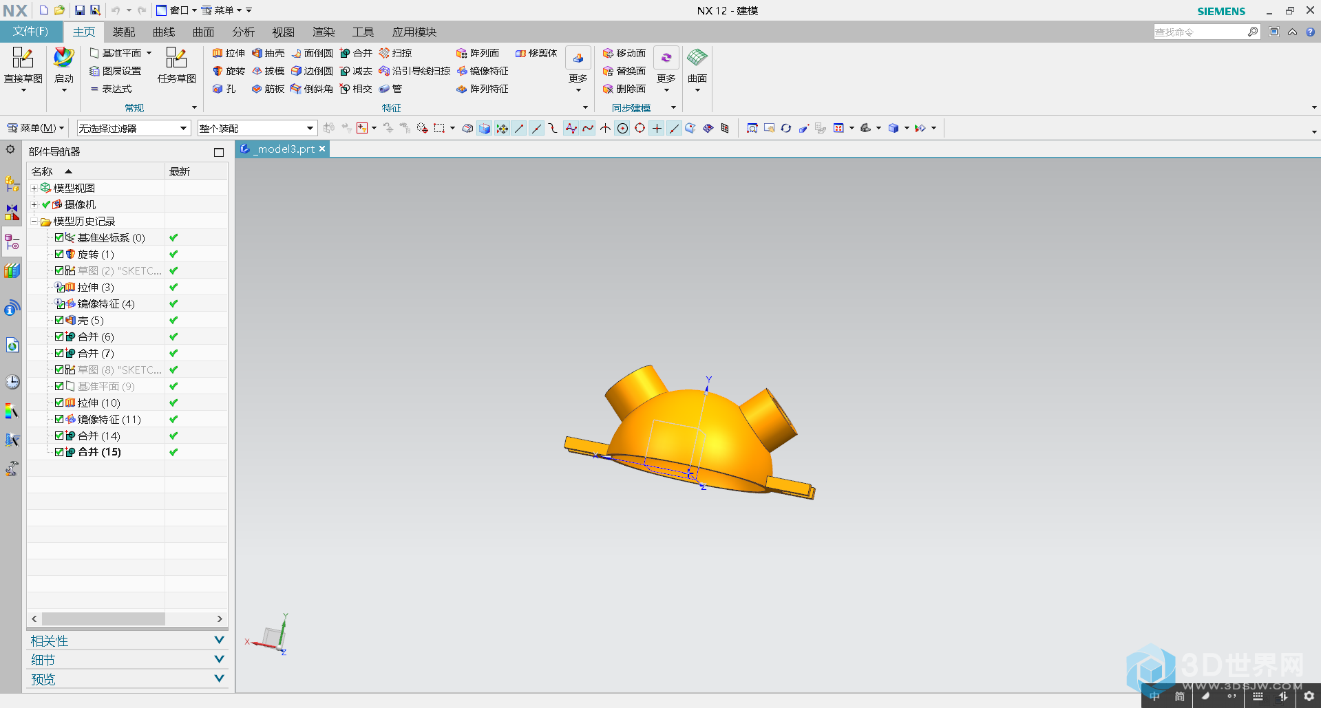Viewport: 1321px width, 708px height.
Task: Toggle the 基准平面 (9) checkbox
Action: pyautogui.click(x=59, y=386)
